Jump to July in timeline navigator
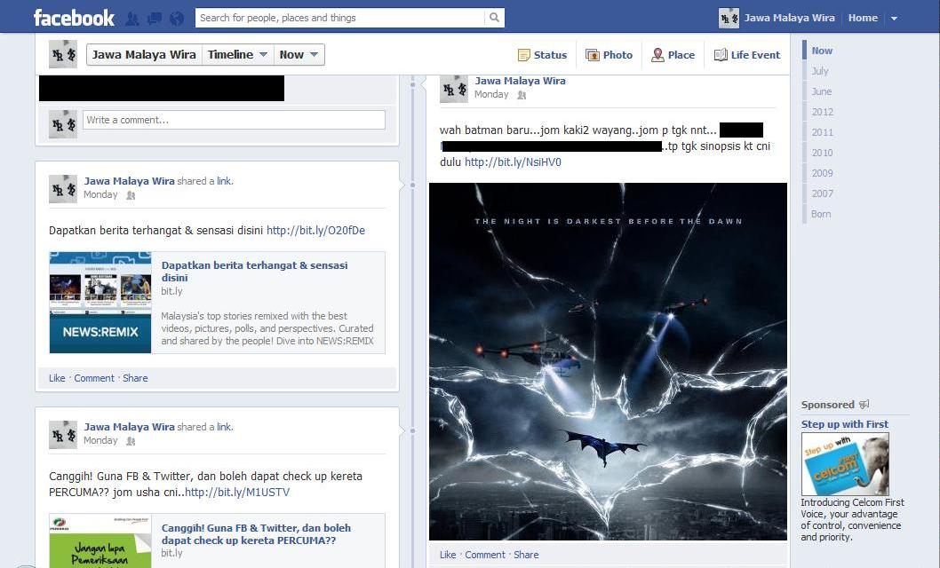Viewport: 940px width, 568px height. [x=820, y=71]
